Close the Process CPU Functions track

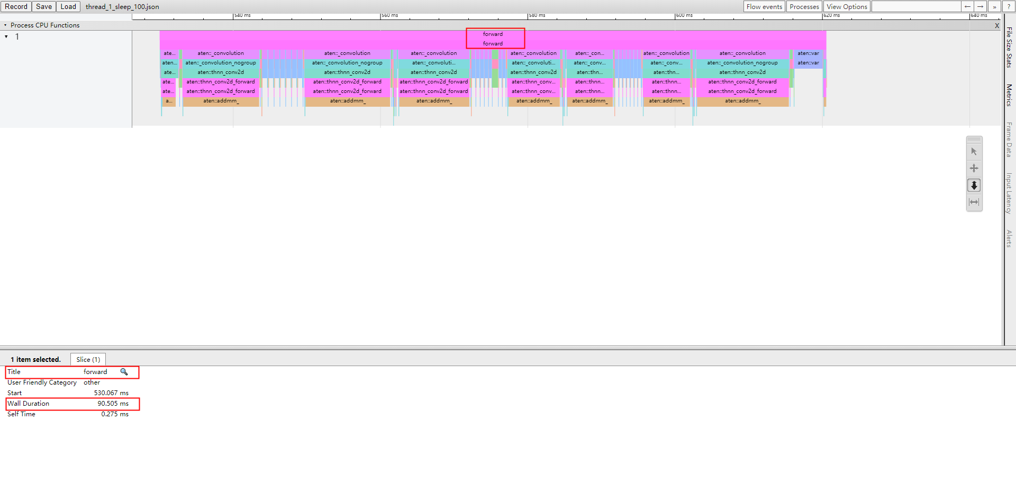click(x=997, y=25)
